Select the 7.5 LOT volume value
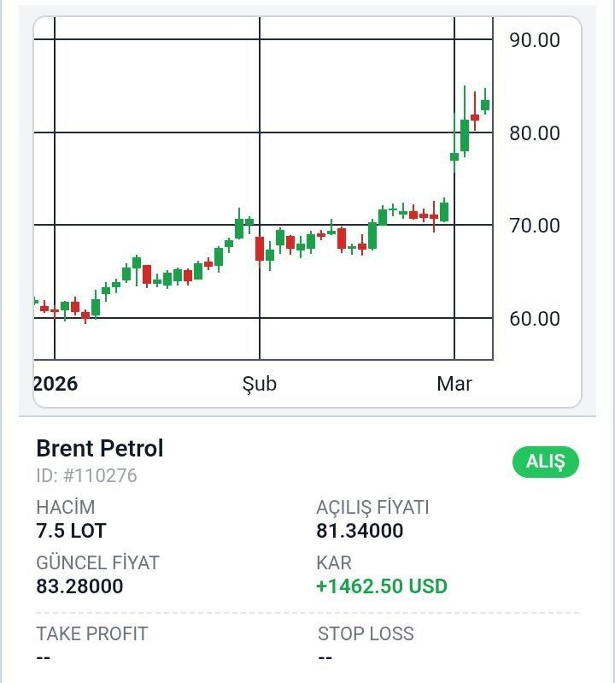Image resolution: width=615 pixels, height=683 pixels. click(71, 531)
